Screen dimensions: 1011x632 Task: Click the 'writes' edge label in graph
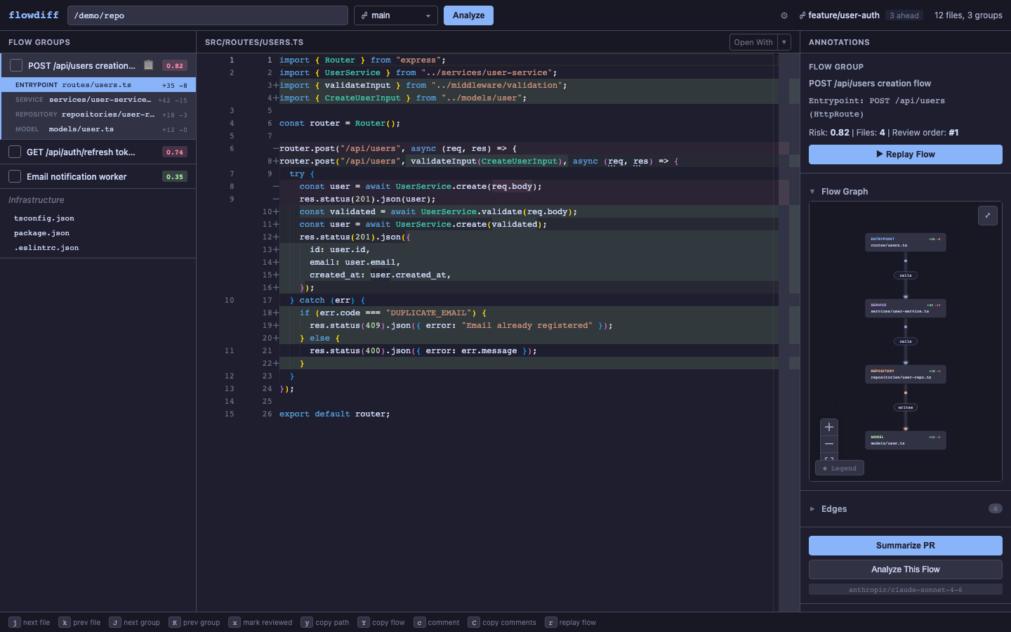(906, 407)
